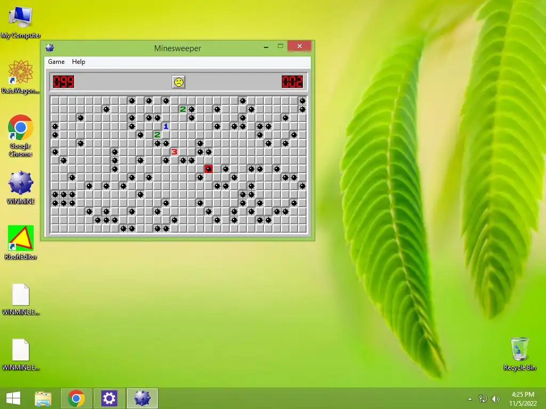The height and width of the screenshot is (409, 546).
Task: Show hidden tray icons arrow
Action: pyautogui.click(x=470, y=399)
